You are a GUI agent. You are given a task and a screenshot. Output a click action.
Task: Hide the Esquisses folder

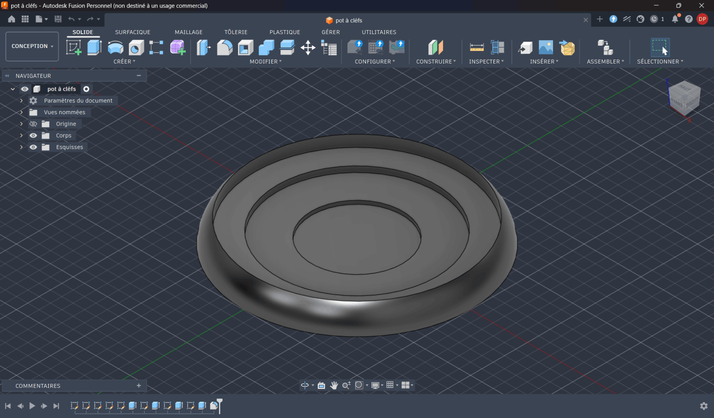coord(33,147)
